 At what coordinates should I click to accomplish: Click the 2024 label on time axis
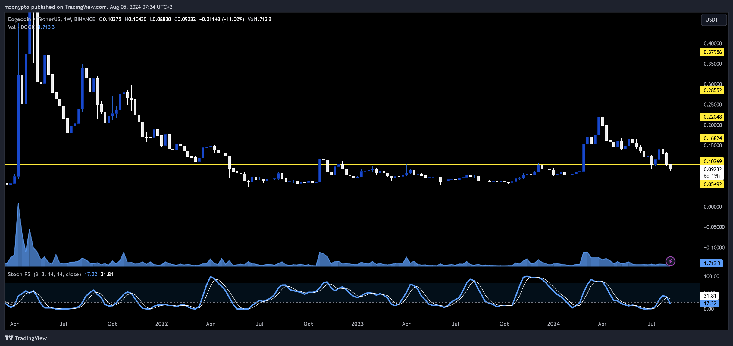[553, 324]
